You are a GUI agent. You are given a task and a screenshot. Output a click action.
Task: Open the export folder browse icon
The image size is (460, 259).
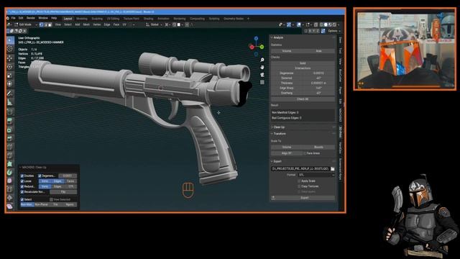click(x=332, y=169)
